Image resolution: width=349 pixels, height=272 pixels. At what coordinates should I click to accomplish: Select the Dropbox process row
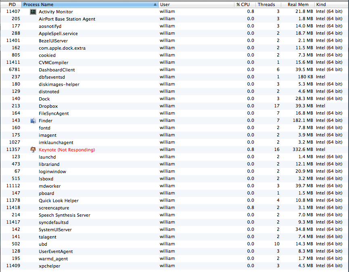click(174, 106)
